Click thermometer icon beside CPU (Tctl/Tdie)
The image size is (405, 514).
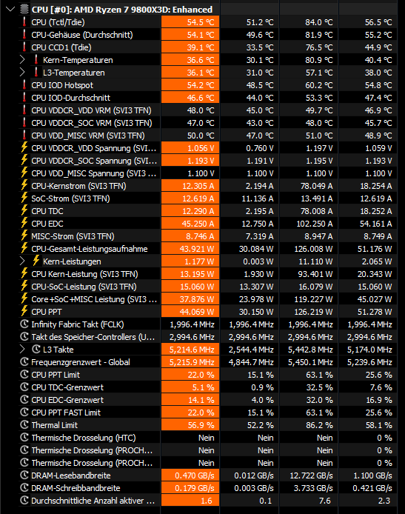tap(24, 22)
